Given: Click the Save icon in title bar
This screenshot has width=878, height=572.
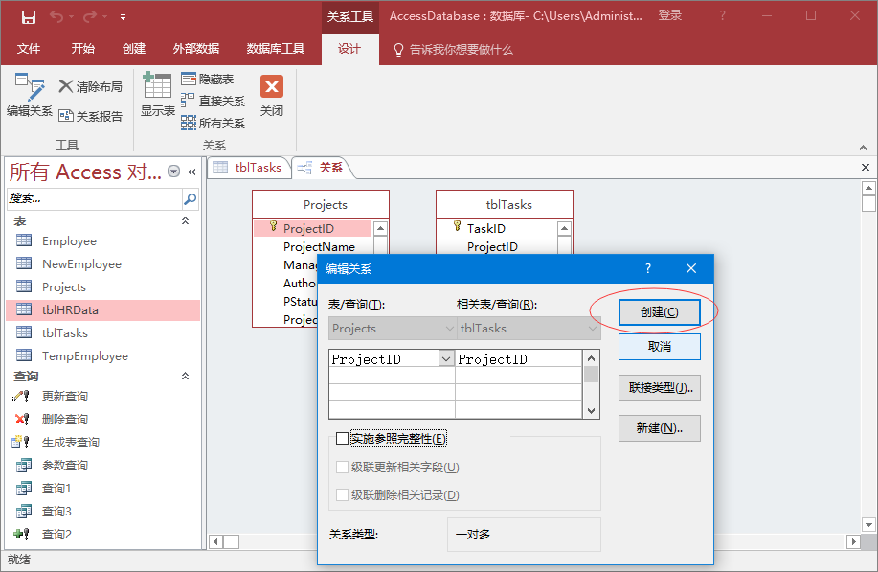Looking at the screenshot, I should [x=29, y=16].
